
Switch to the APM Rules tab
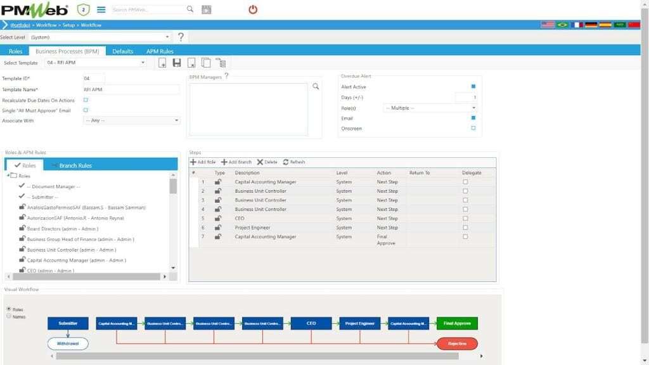tap(160, 51)
